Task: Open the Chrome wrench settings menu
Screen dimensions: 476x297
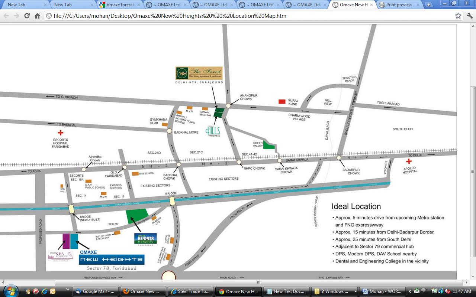Action: 469,16
